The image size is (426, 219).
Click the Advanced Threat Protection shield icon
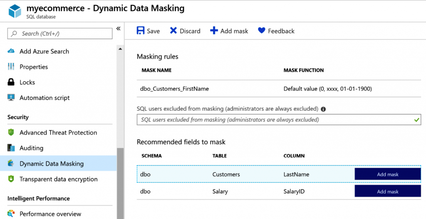click(x=11, y=133)
